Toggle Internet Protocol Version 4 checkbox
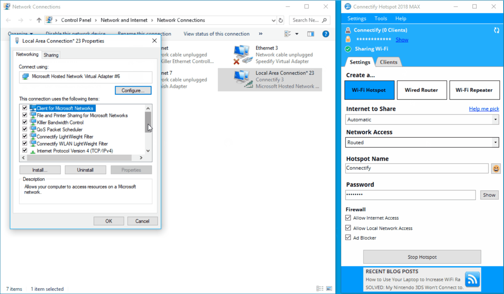The image size is (504, 294). (25, 151)
